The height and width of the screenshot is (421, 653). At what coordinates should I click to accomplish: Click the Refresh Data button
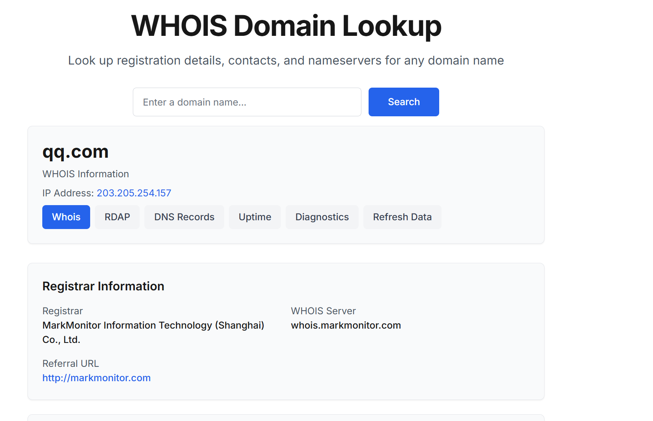click(x=402, y=217)
